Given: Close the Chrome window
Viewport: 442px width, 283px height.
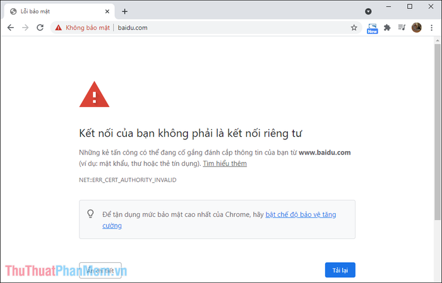Looking at the screenshot, I should click(431, 6).
